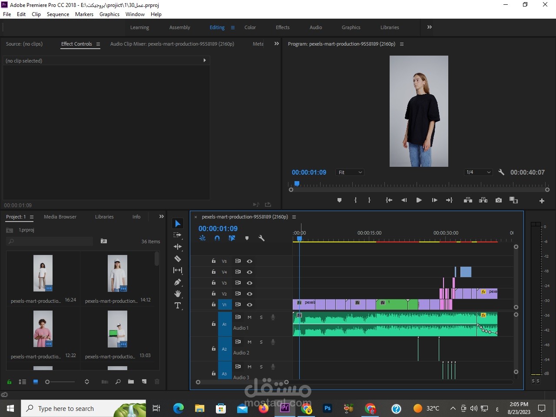This screenshot has width=556, height=417.
Task: Open the 1/4 playback resolution dropdown
Action: (x=478, y=172)
